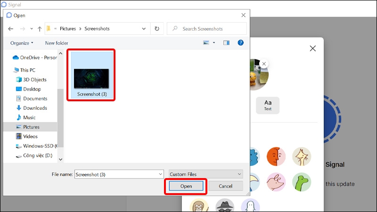Viewport: 377px width, 212px height.
Task: Select the ghost avatar
Action: [x=250, y=205]
